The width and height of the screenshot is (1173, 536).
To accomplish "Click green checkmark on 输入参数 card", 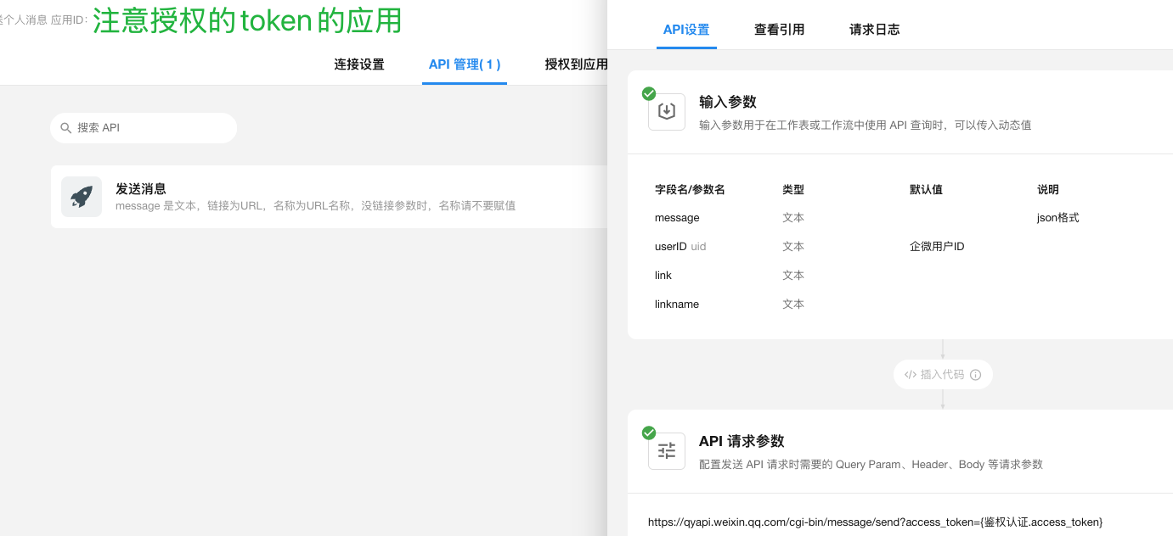I will 649,93.
